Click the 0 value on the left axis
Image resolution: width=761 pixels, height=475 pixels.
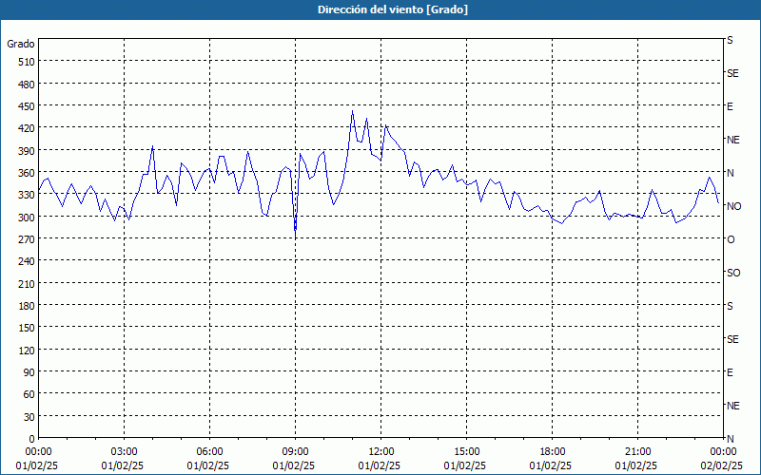point(32,439)
